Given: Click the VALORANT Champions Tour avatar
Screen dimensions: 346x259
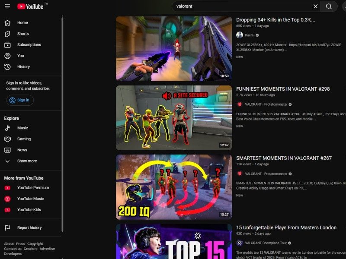Looking at the screenshot, I should point(240,243).
